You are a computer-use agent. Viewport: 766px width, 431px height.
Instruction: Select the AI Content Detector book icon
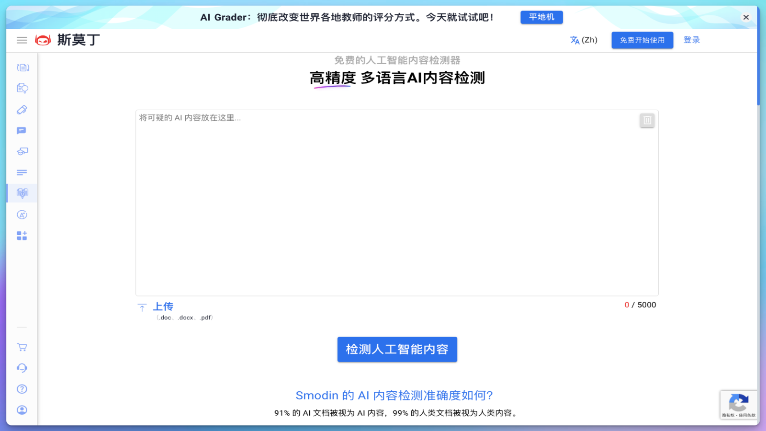tap(22, 193)
